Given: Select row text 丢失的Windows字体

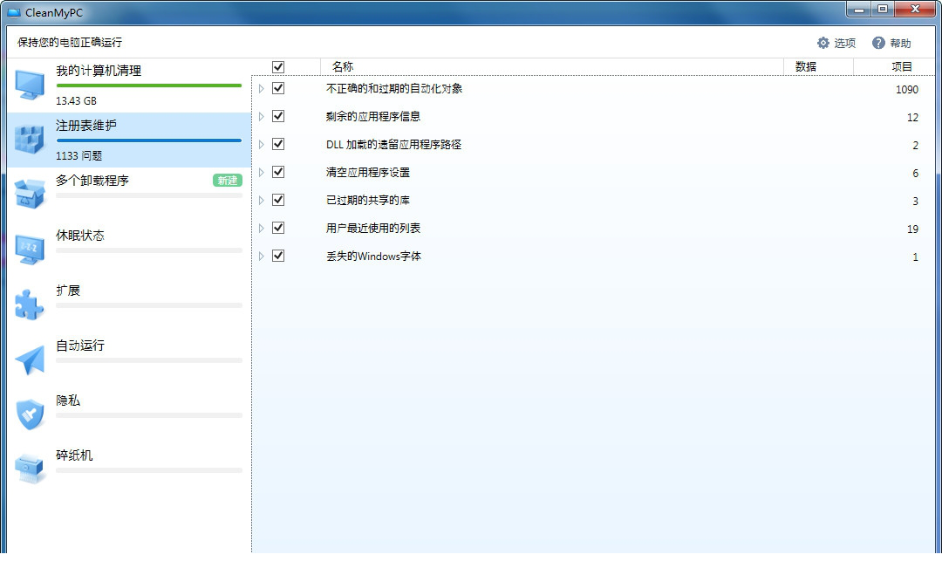Looking at the screenshot, I should (373, 256).
